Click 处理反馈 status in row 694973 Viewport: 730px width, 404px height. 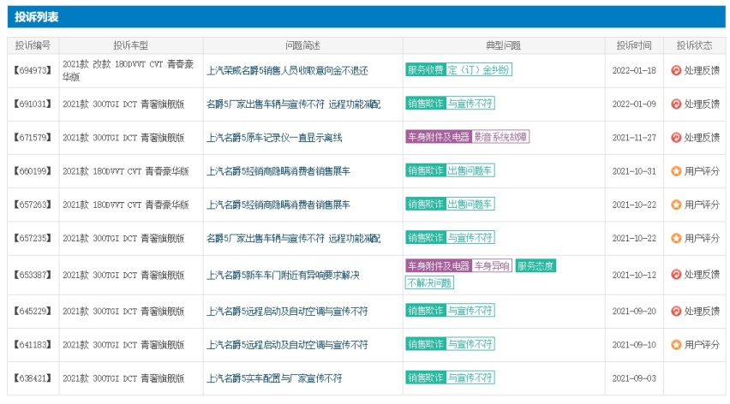click(x=702, y=71)
